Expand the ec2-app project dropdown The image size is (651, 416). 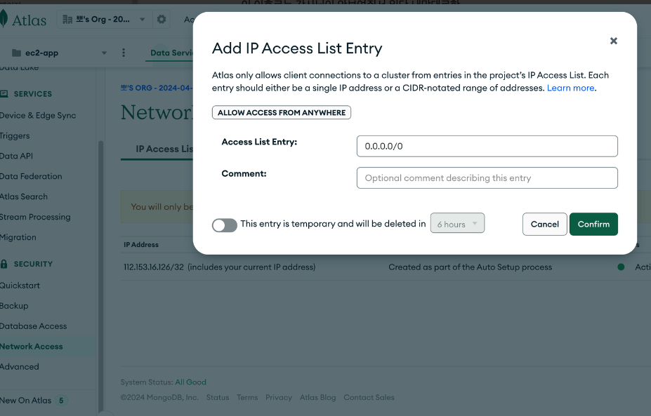click(x=104, y=53)
